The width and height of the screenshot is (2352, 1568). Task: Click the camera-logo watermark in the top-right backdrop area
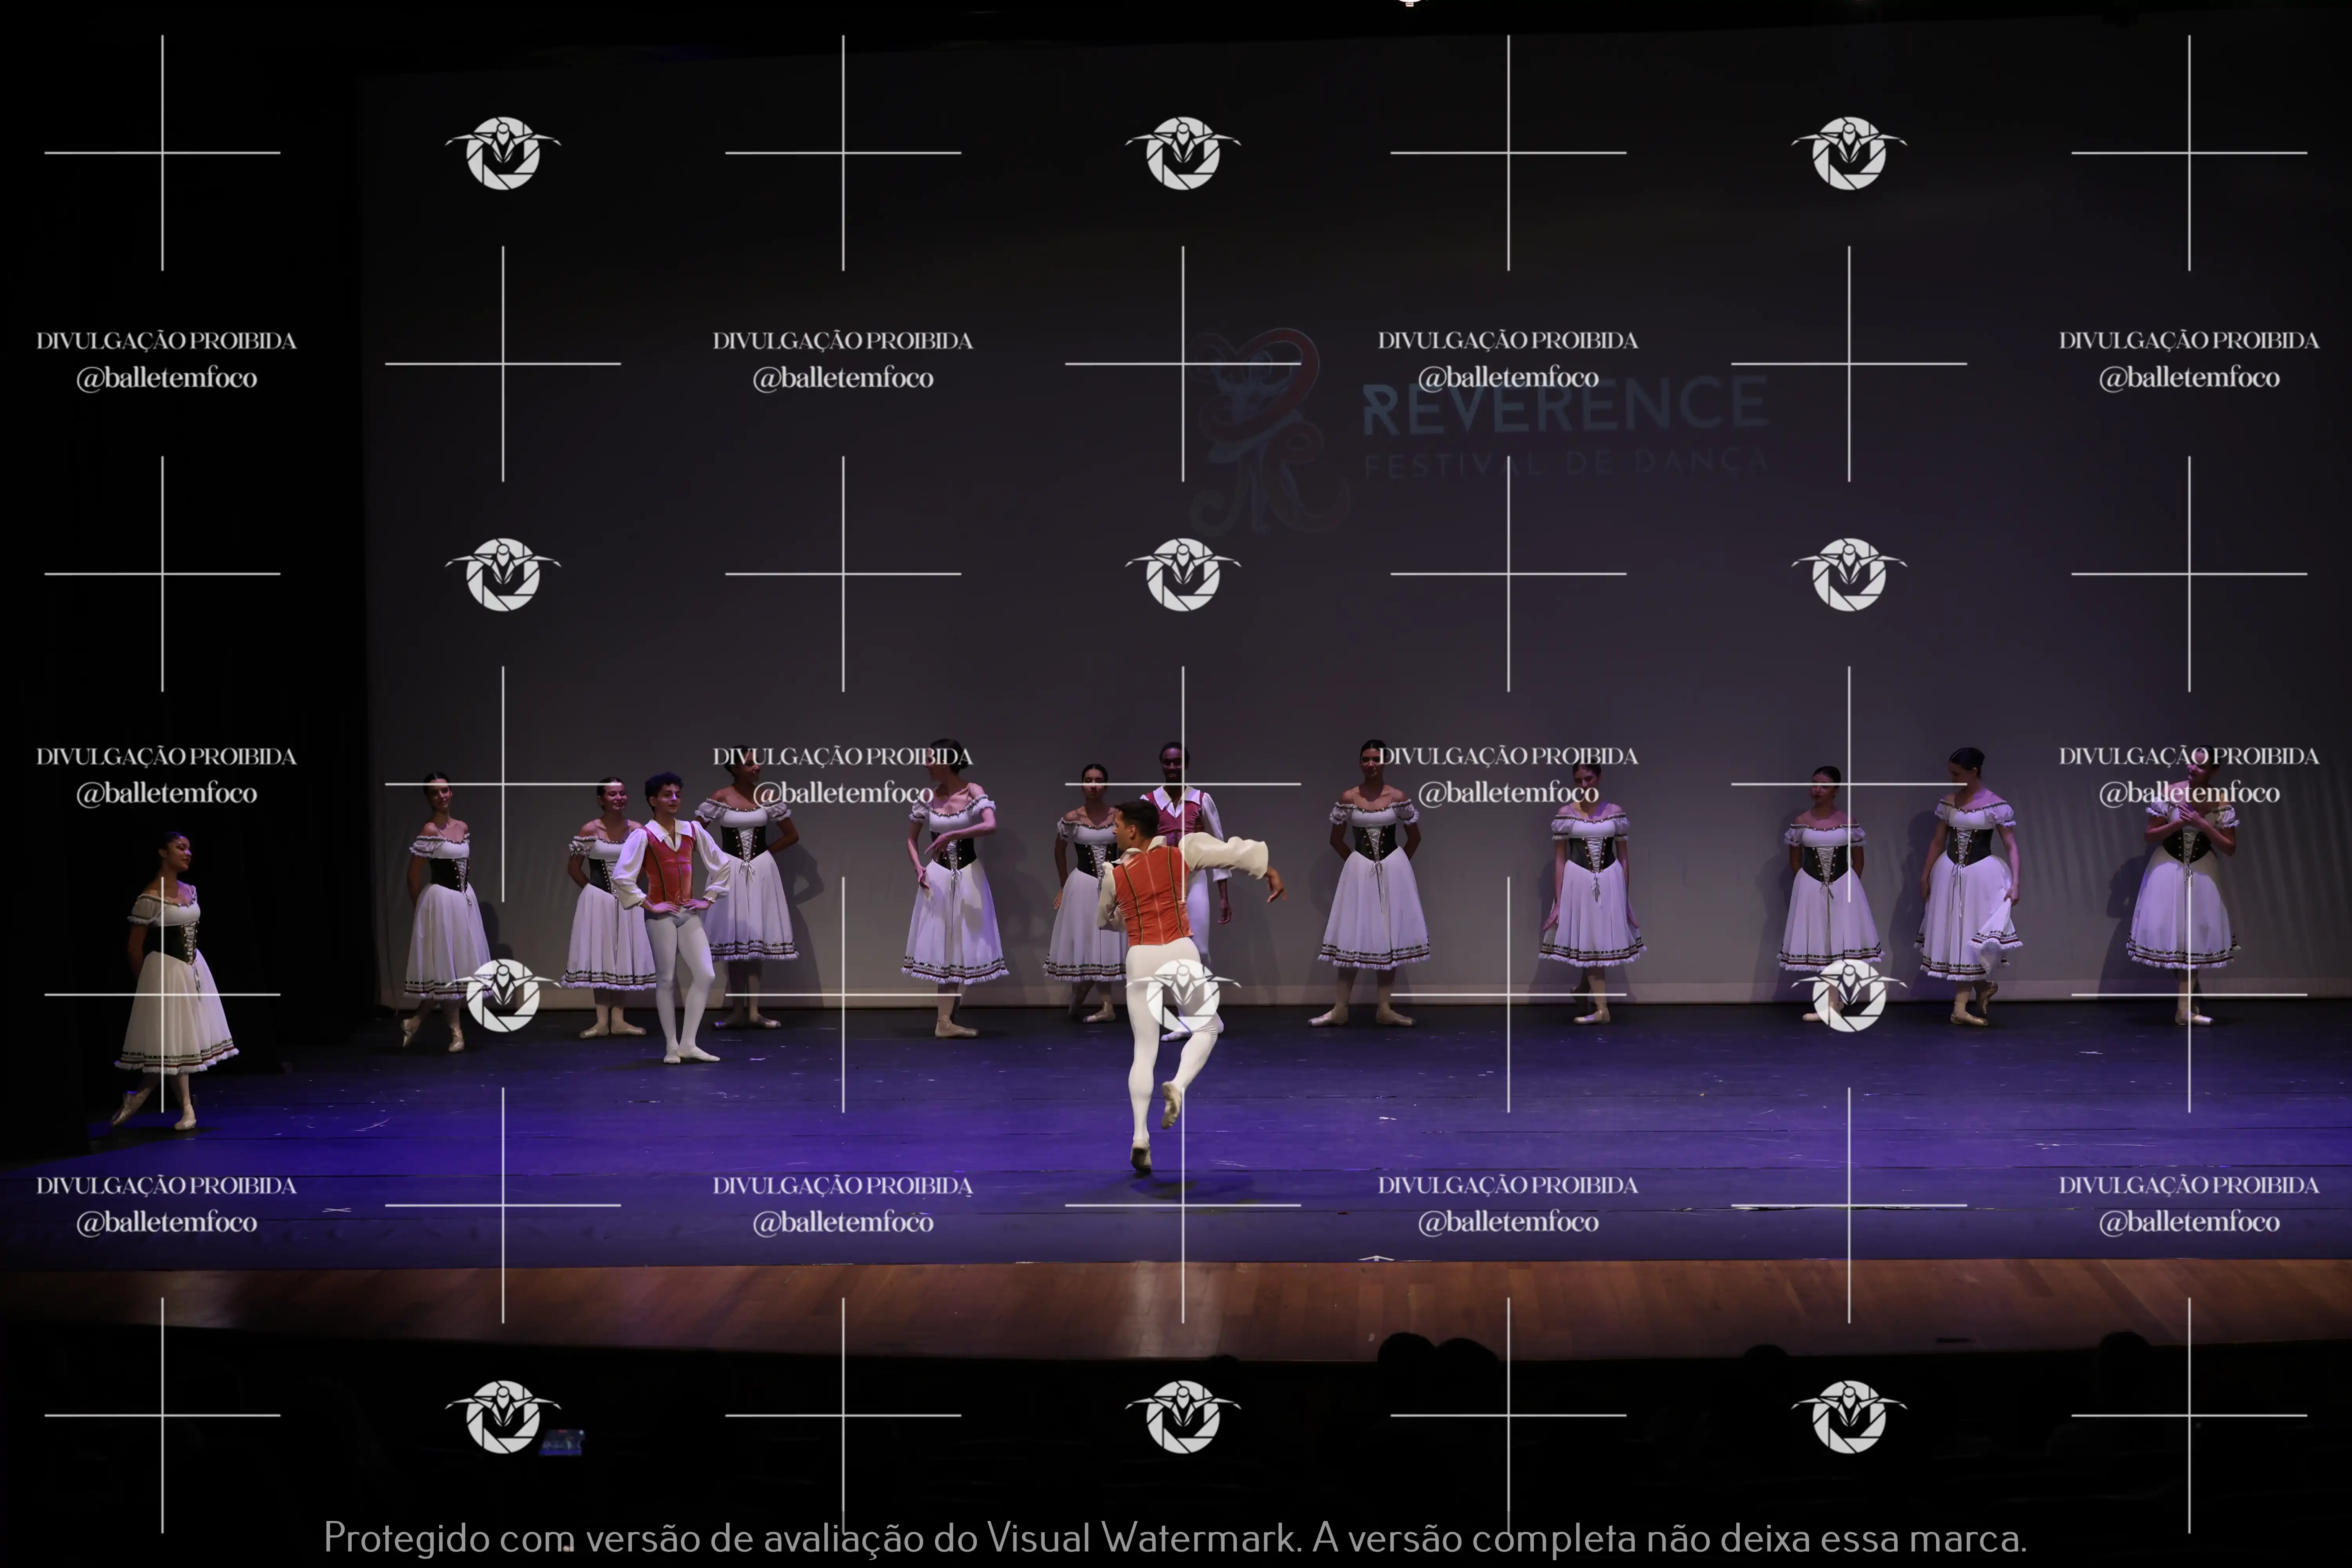[x=1849, y=153]
